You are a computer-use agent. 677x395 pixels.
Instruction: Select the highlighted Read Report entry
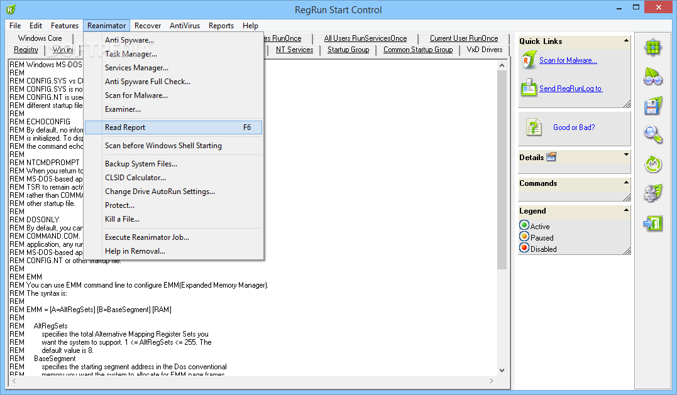(x=173, y=127)
